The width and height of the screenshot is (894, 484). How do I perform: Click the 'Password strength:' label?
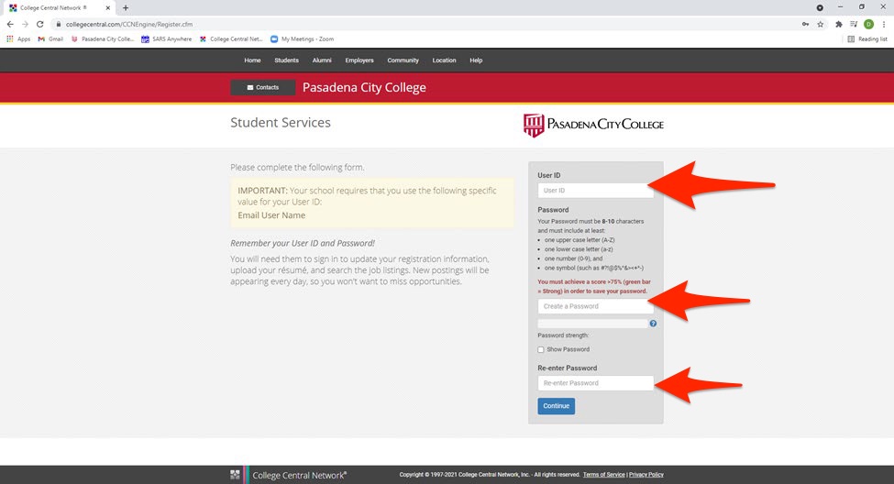(563, 335)
